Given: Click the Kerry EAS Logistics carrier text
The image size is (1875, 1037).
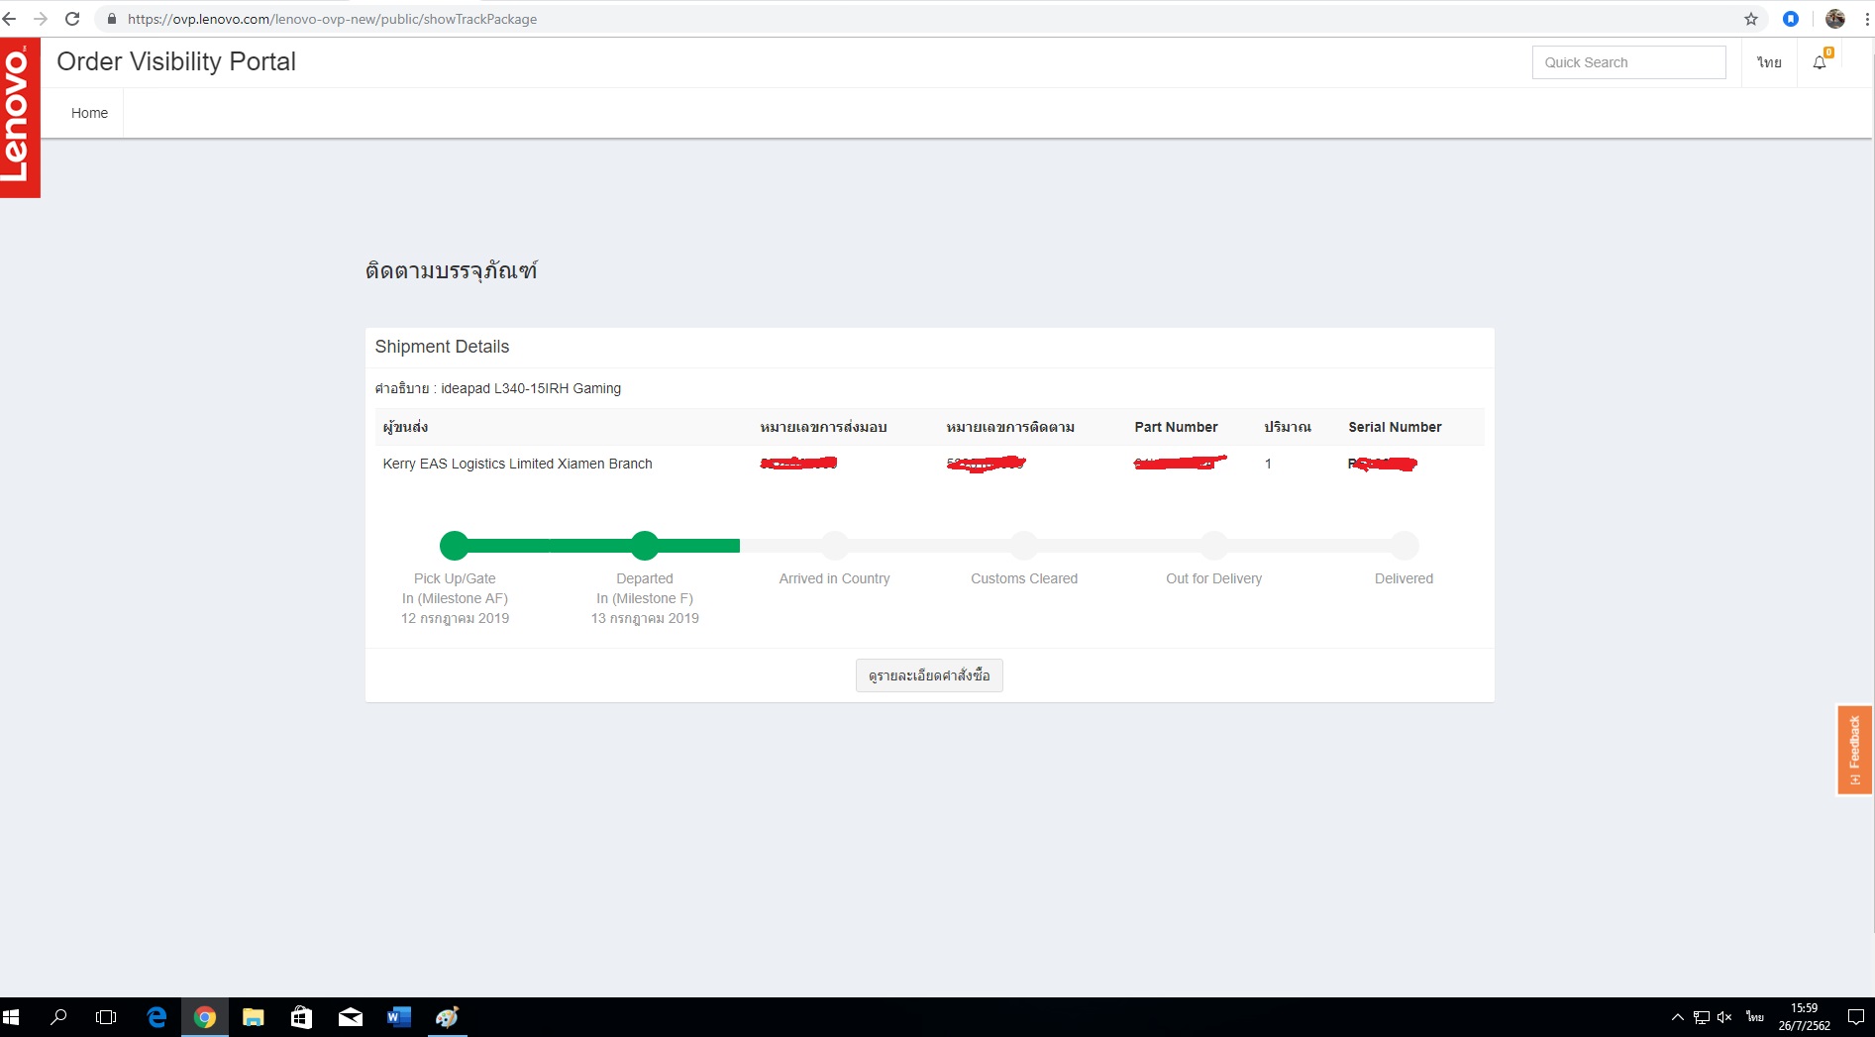Looking at the screenshot, I should pyautogui.click(x=517, y=464).
